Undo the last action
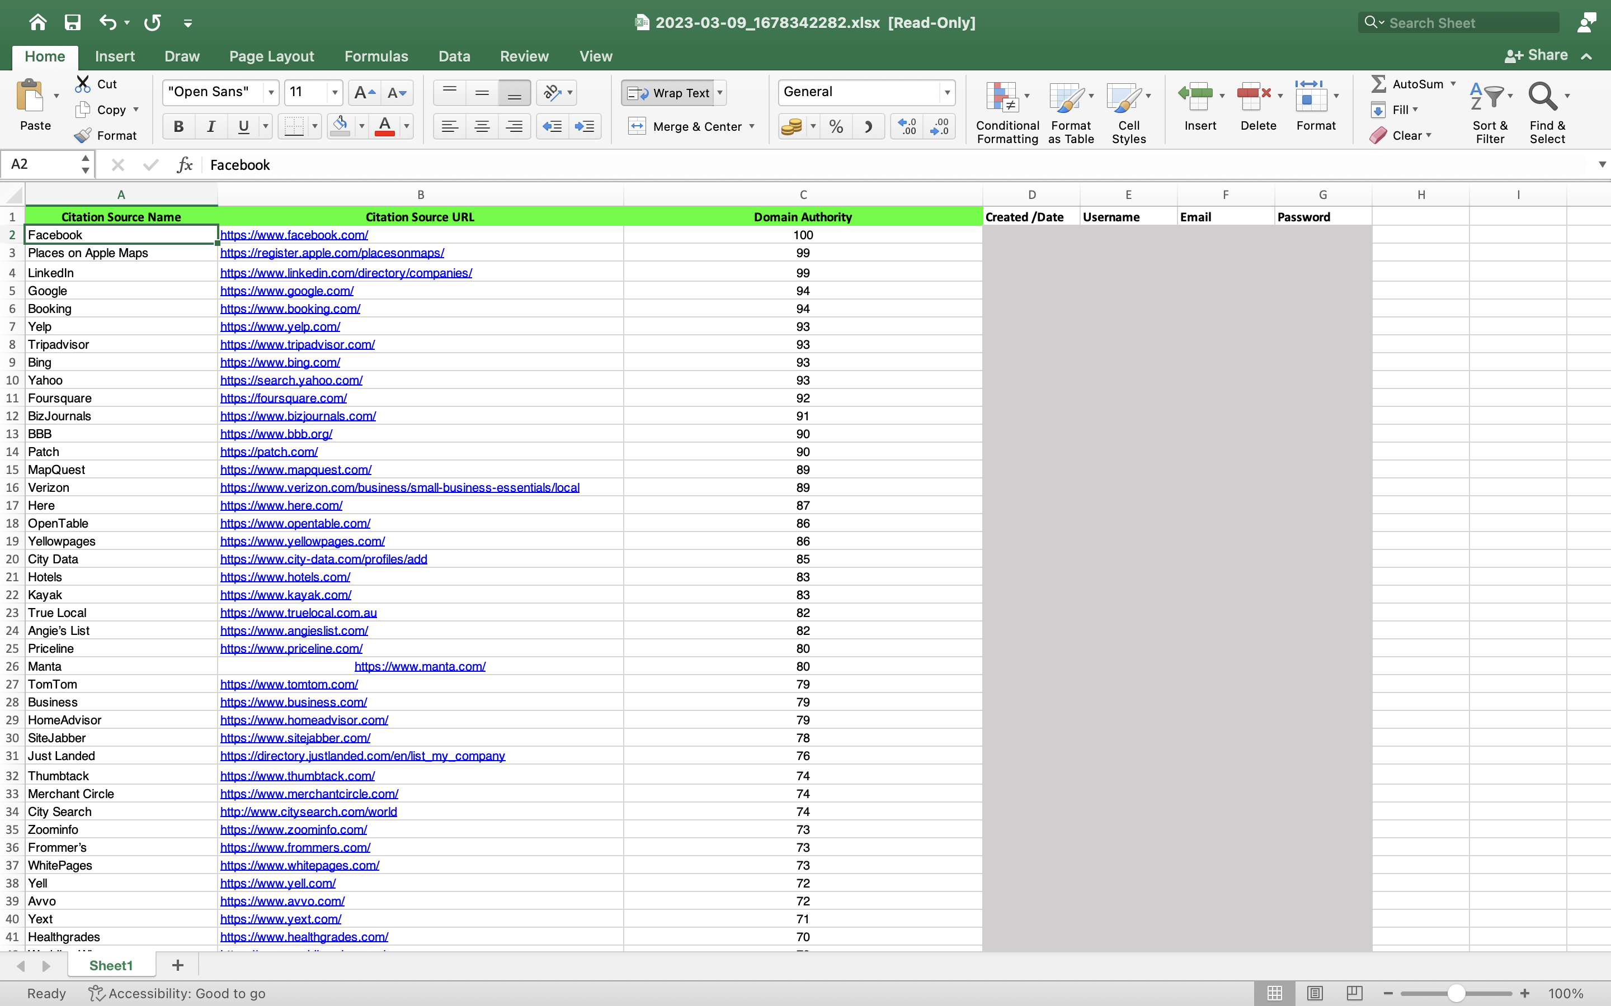The width and height of the screenshot is (1611, 1006). [x=108, y=22]
